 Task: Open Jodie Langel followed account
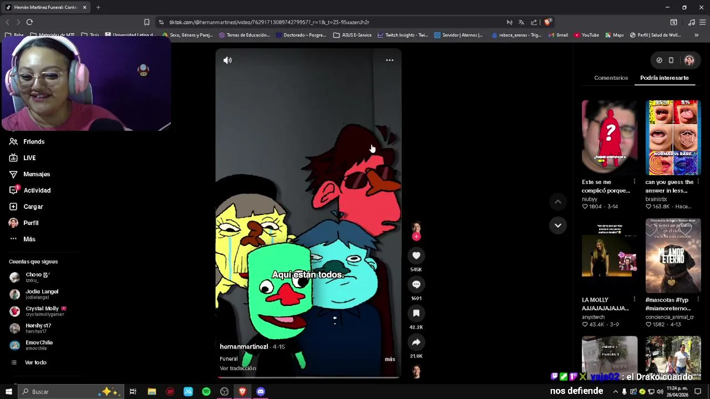pyautogui.click(x=42, y=294)
